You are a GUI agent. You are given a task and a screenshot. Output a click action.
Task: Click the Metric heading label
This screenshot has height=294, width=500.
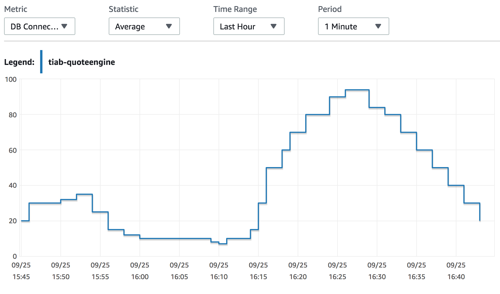(x=16, y=9)
